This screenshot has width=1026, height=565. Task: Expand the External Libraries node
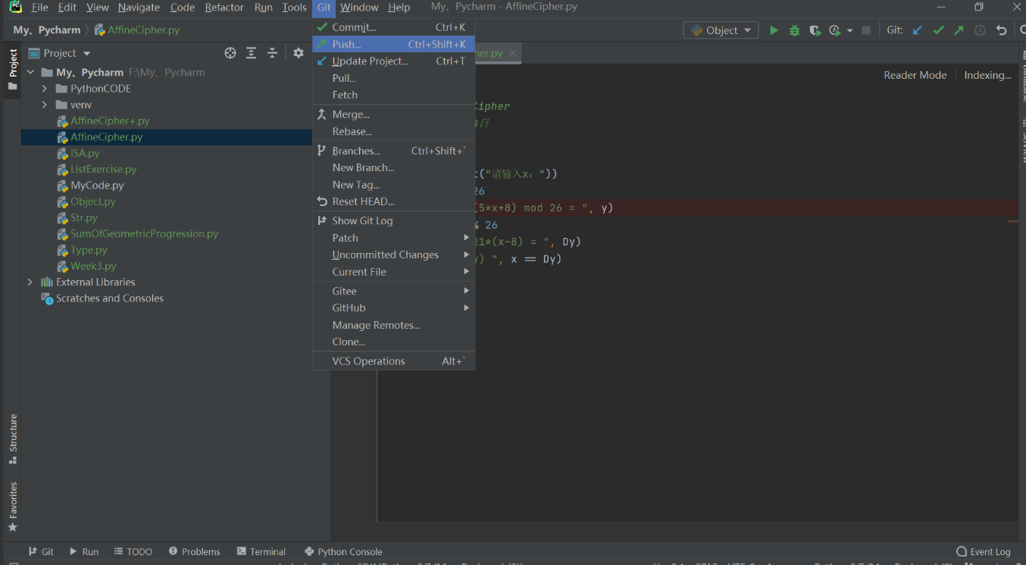pyautogui.click(x=30, y=282)
